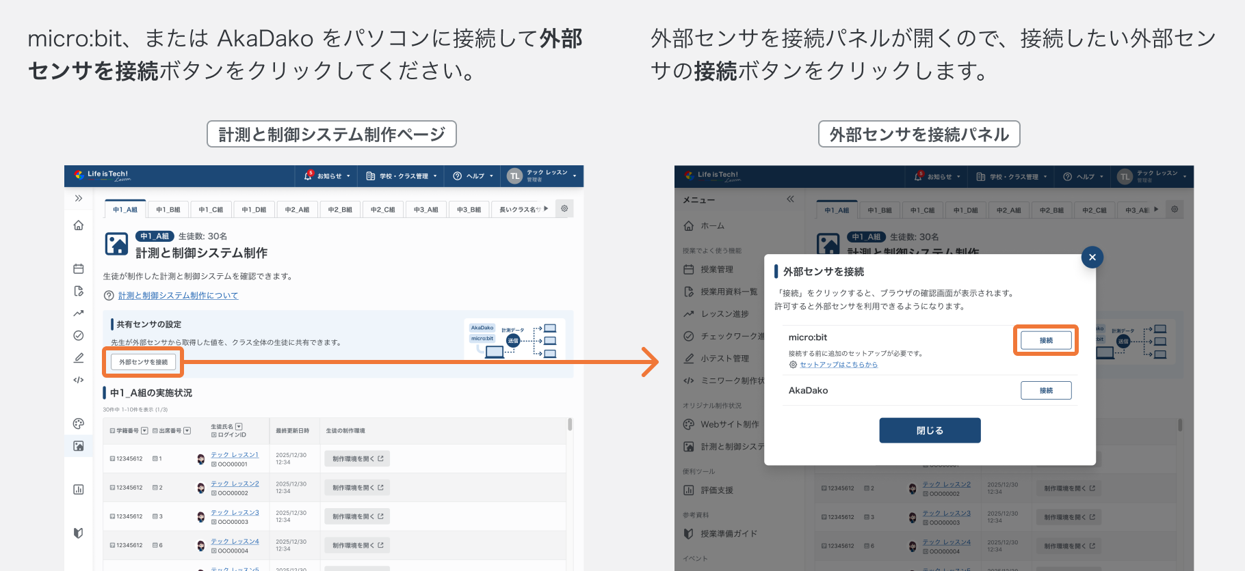Expand the collapsed sidebar with the double chevron

[79, 198]
